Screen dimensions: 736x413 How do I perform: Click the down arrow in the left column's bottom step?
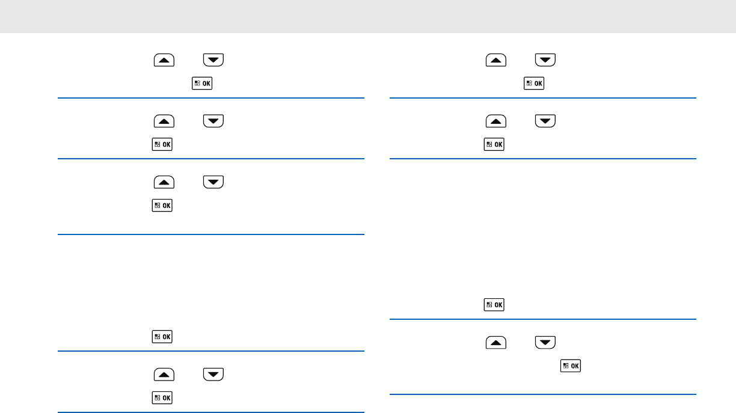213,374
